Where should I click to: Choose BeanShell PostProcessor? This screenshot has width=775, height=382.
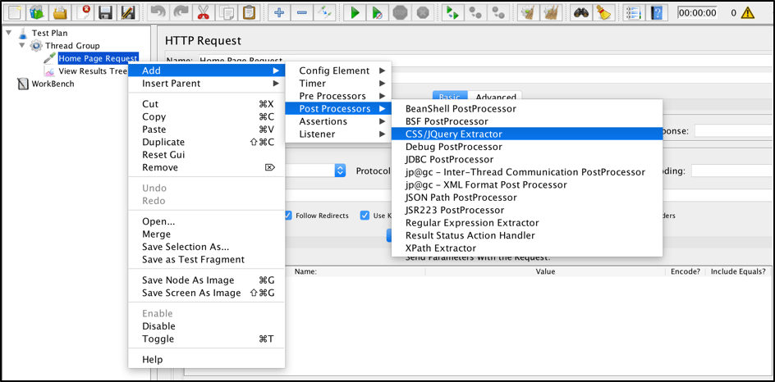click(x=527, y=108)
